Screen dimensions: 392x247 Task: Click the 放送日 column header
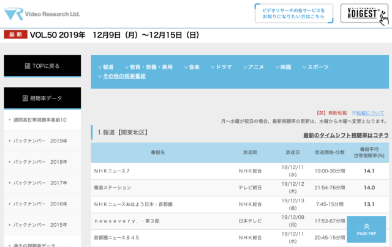(x=293, y=152)
